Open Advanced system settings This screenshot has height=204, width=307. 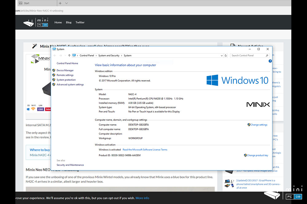[70, 84]
